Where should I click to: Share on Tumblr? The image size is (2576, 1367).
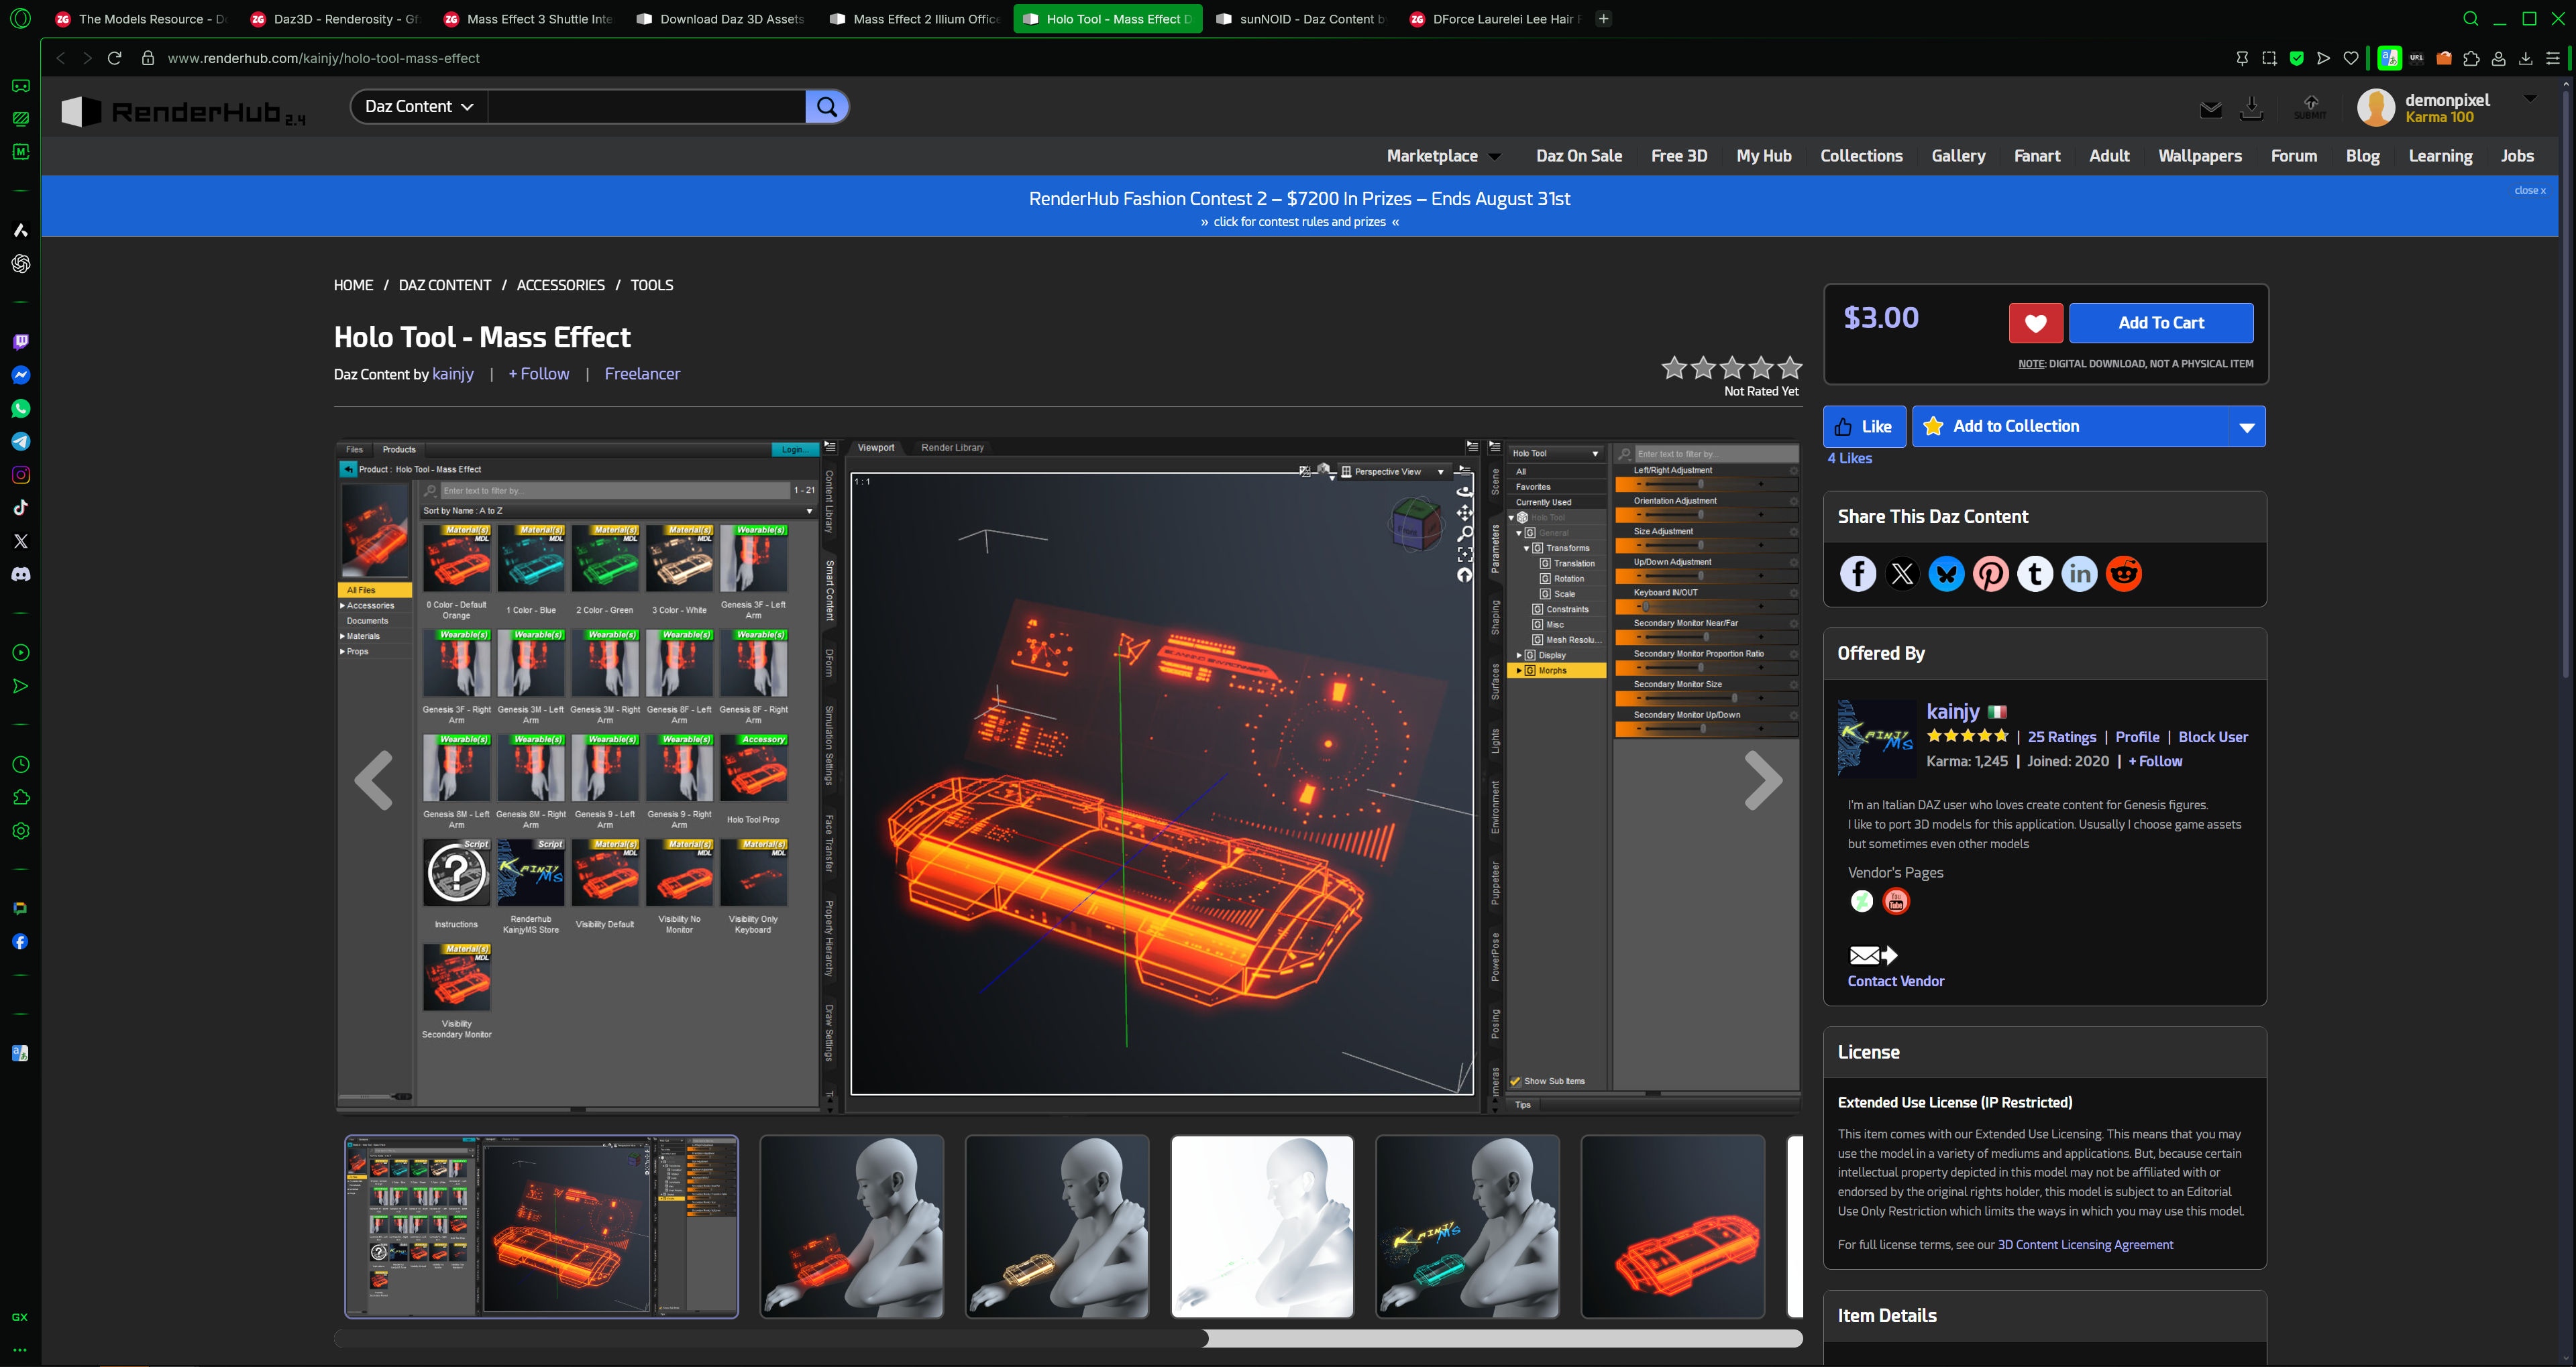point(2035,574)
